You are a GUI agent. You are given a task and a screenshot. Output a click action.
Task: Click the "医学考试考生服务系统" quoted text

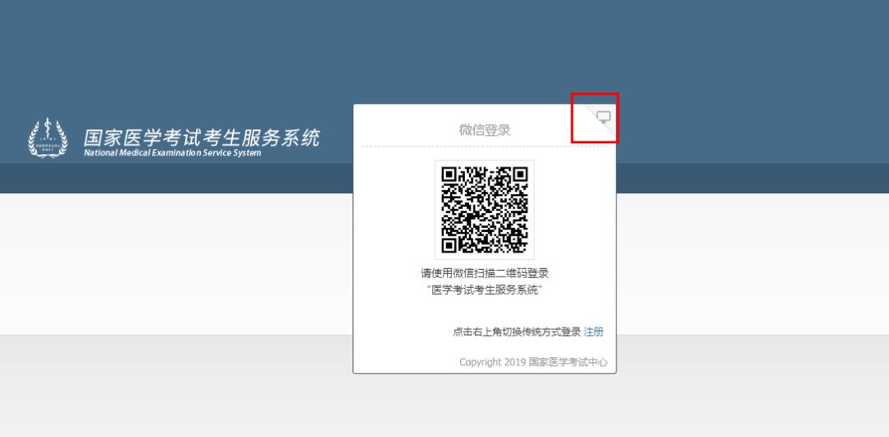(x=485, y=291)
